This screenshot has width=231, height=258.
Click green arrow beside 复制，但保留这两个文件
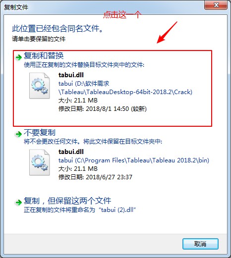pyautogui.click(x=18, y=202)
